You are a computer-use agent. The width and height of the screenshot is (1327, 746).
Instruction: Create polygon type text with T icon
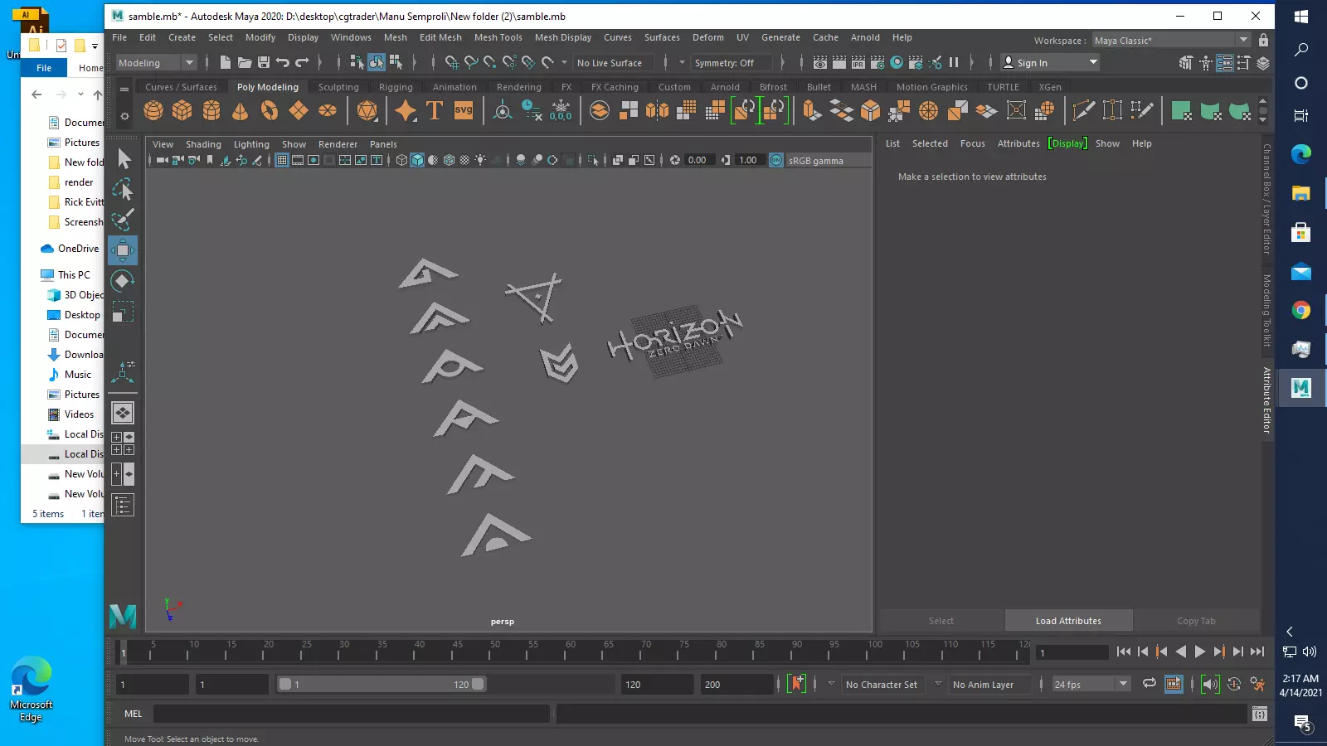tap(435, 110)
